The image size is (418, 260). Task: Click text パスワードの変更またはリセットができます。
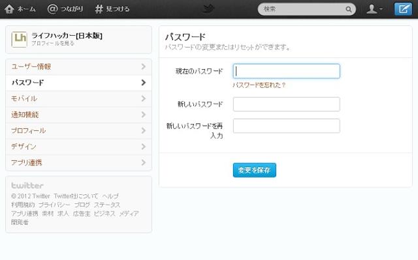coord(227,48)
